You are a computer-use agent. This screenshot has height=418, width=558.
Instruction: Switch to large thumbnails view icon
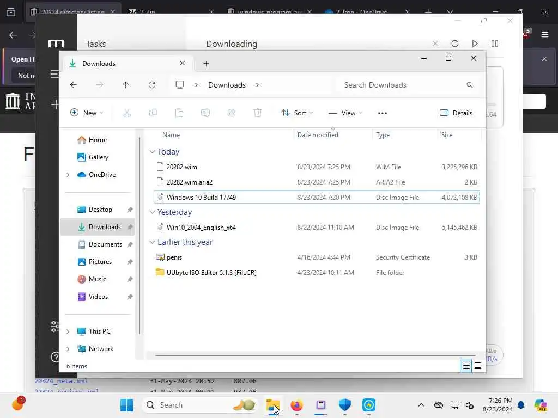click(478, 366)
